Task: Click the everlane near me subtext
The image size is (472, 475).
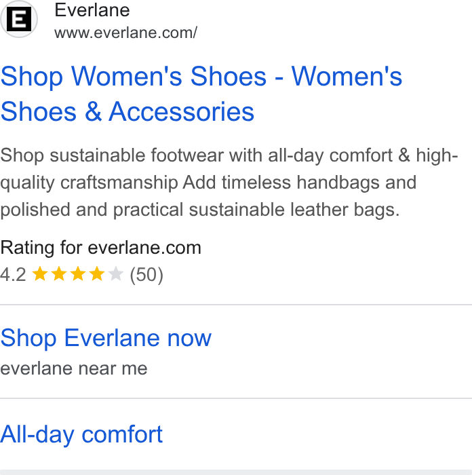Action: coord(74,368)
